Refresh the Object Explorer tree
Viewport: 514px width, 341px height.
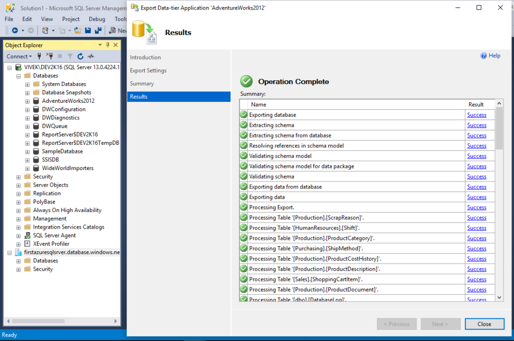coord(80,56)
